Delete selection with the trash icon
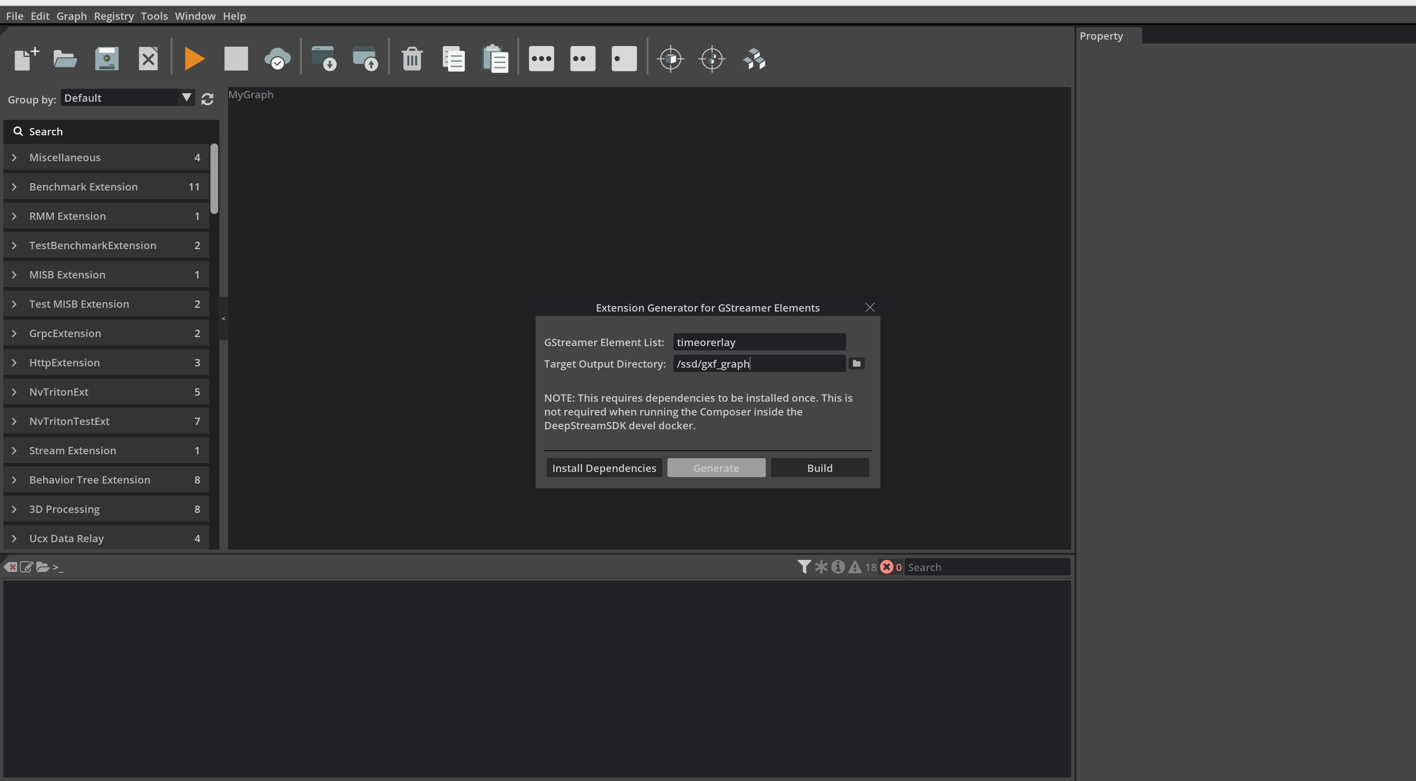 (412, 59)
